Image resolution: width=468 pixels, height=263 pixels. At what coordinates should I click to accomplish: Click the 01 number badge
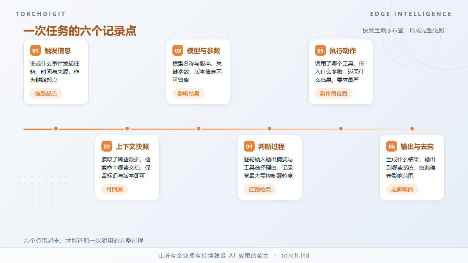point(35,51)
